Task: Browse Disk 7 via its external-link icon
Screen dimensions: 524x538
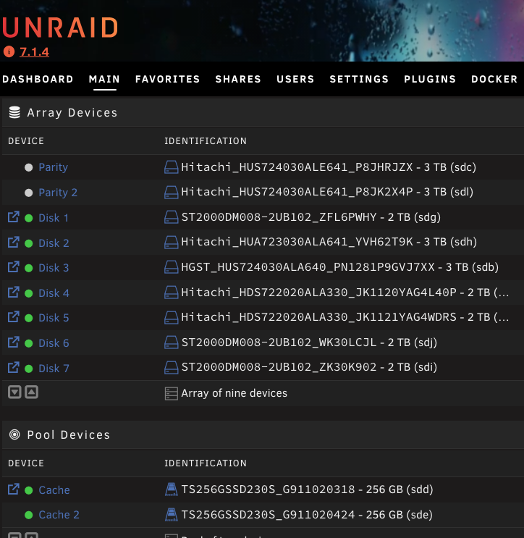Action: [13, 368]
